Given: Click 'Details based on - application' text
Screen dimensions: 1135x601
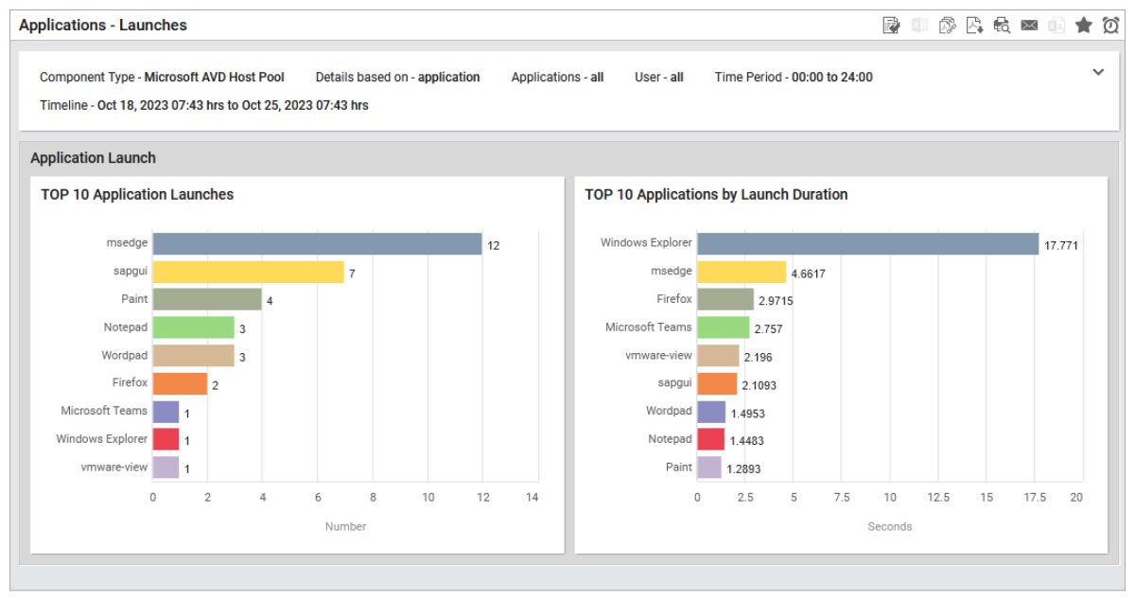Looking at the screenshot, I should click(x=397, y=78).
